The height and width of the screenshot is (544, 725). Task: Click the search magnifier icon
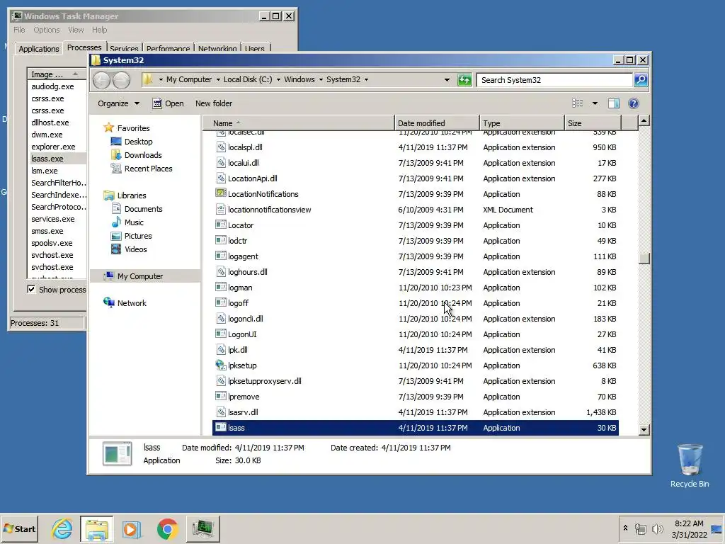[641, 80]
